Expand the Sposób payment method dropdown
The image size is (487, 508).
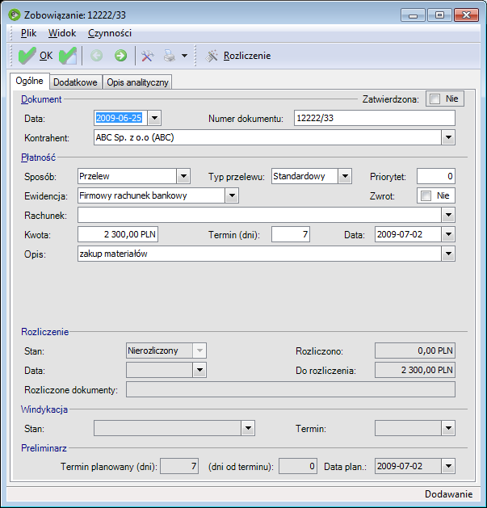click(183, 176)
